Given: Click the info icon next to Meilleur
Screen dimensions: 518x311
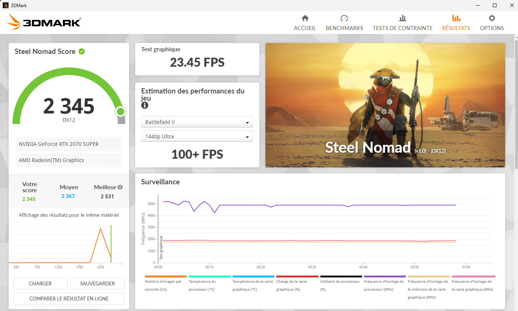Looking at the screenshot, I should 120,187.
